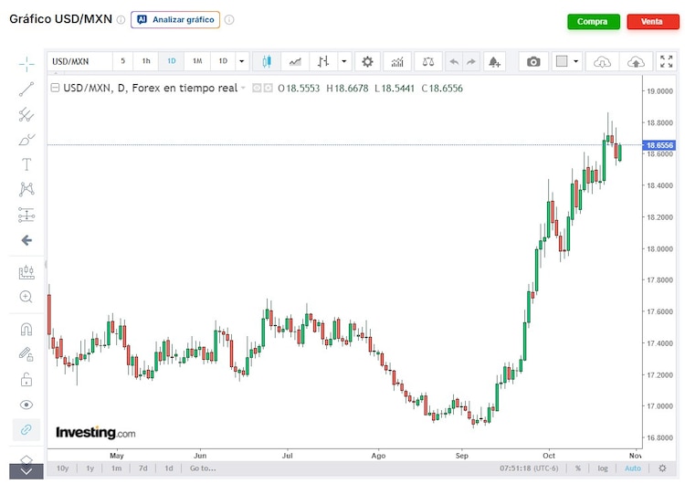Open the Go to... date dialog
The width and height of the screenshot is (685, 484).
coord(203,468)
